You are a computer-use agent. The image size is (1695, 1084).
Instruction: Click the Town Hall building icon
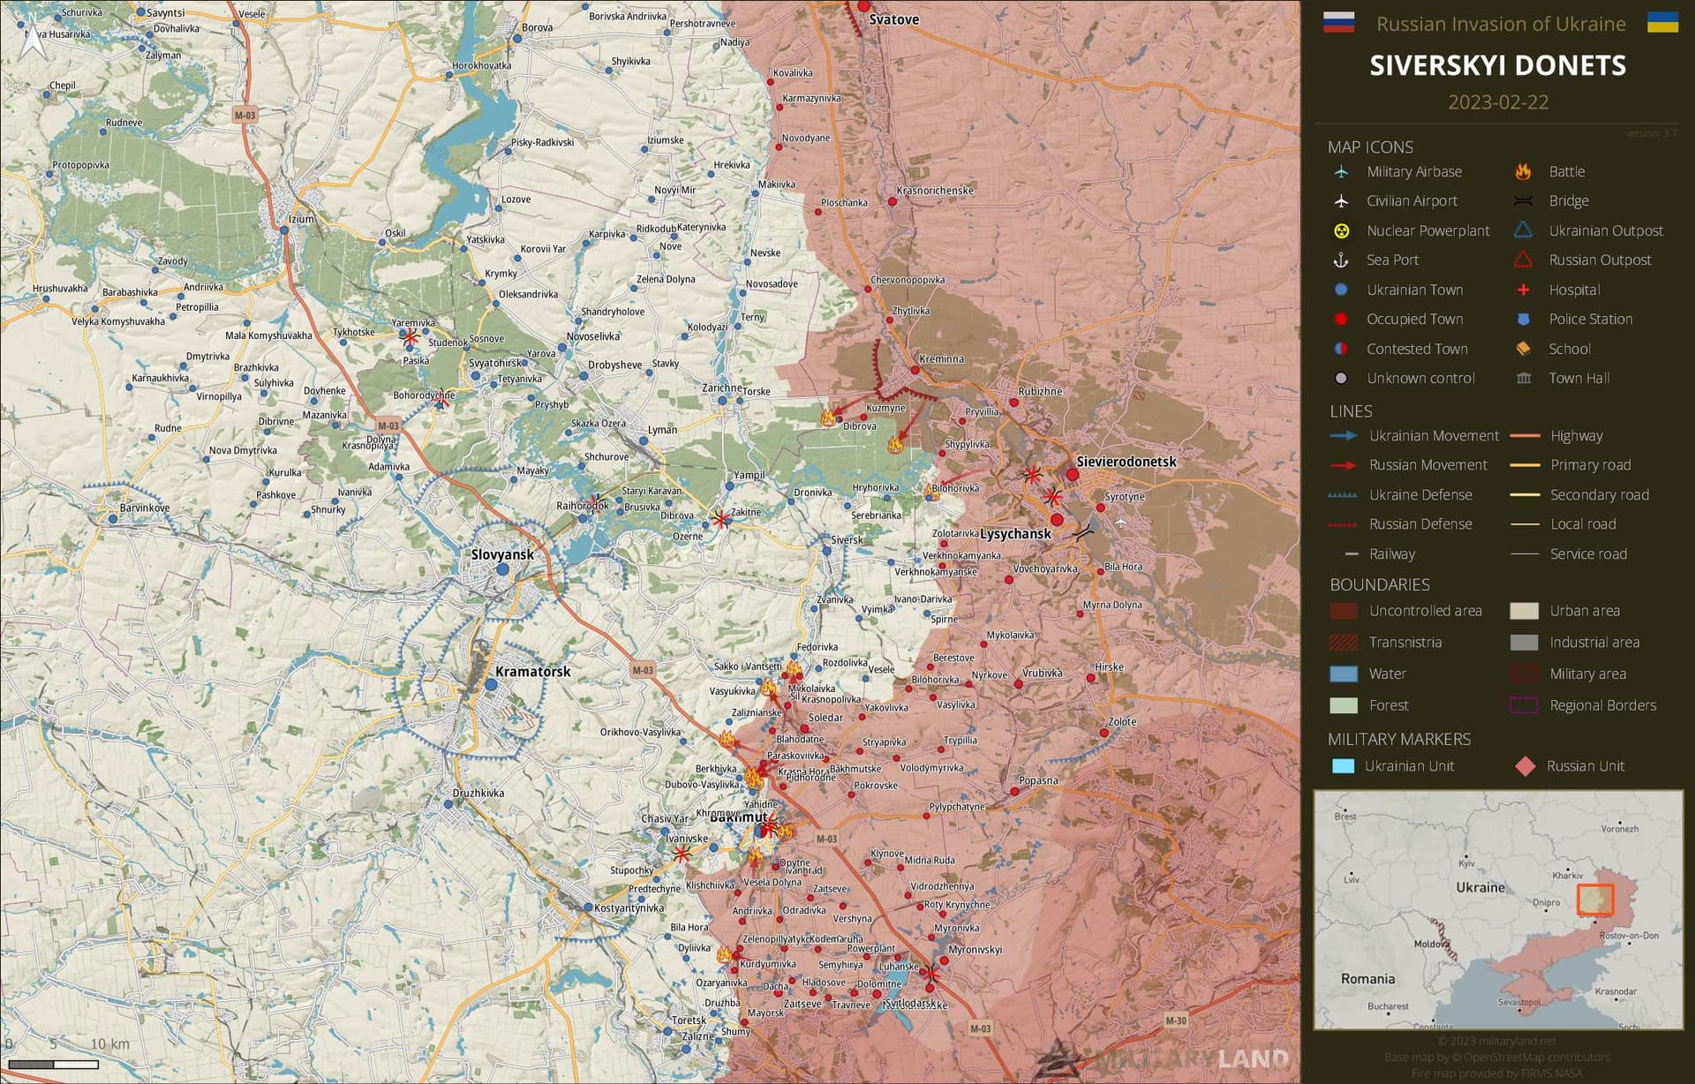click(x=1523, y=378)
